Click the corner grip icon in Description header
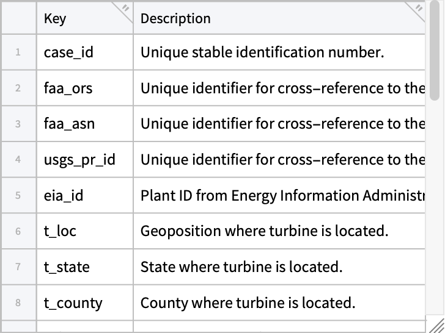Viewport: 445px width, 333px height. [419, 8]
